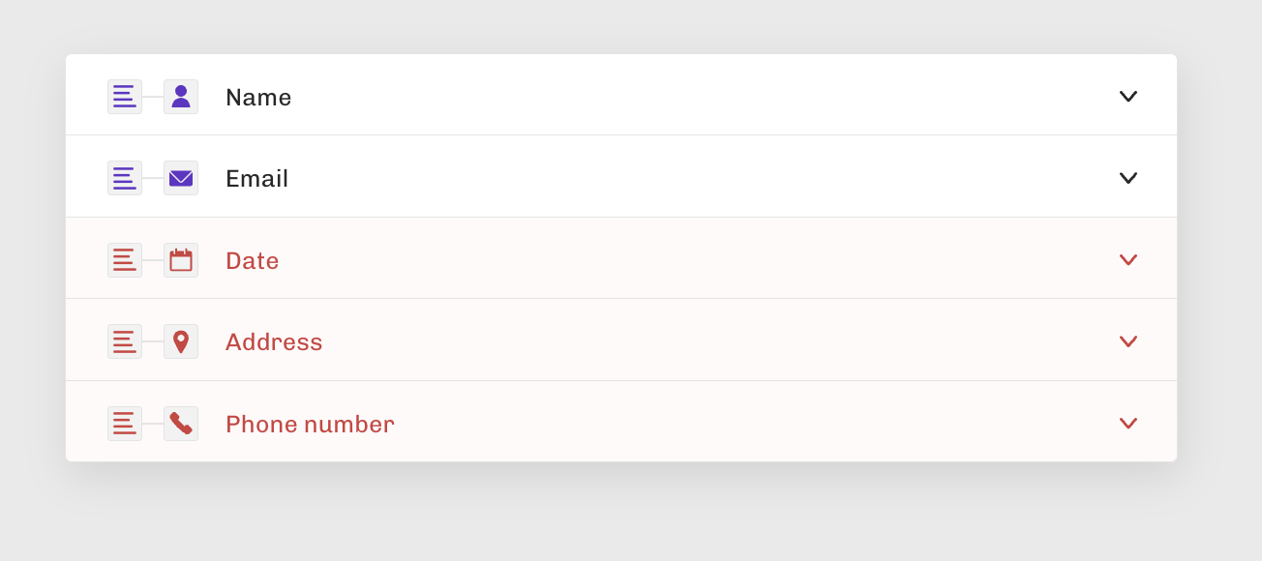The image size is (1262, 561).
Task: Click the telephone icon in Phone number row
Action: pos(181,424)
